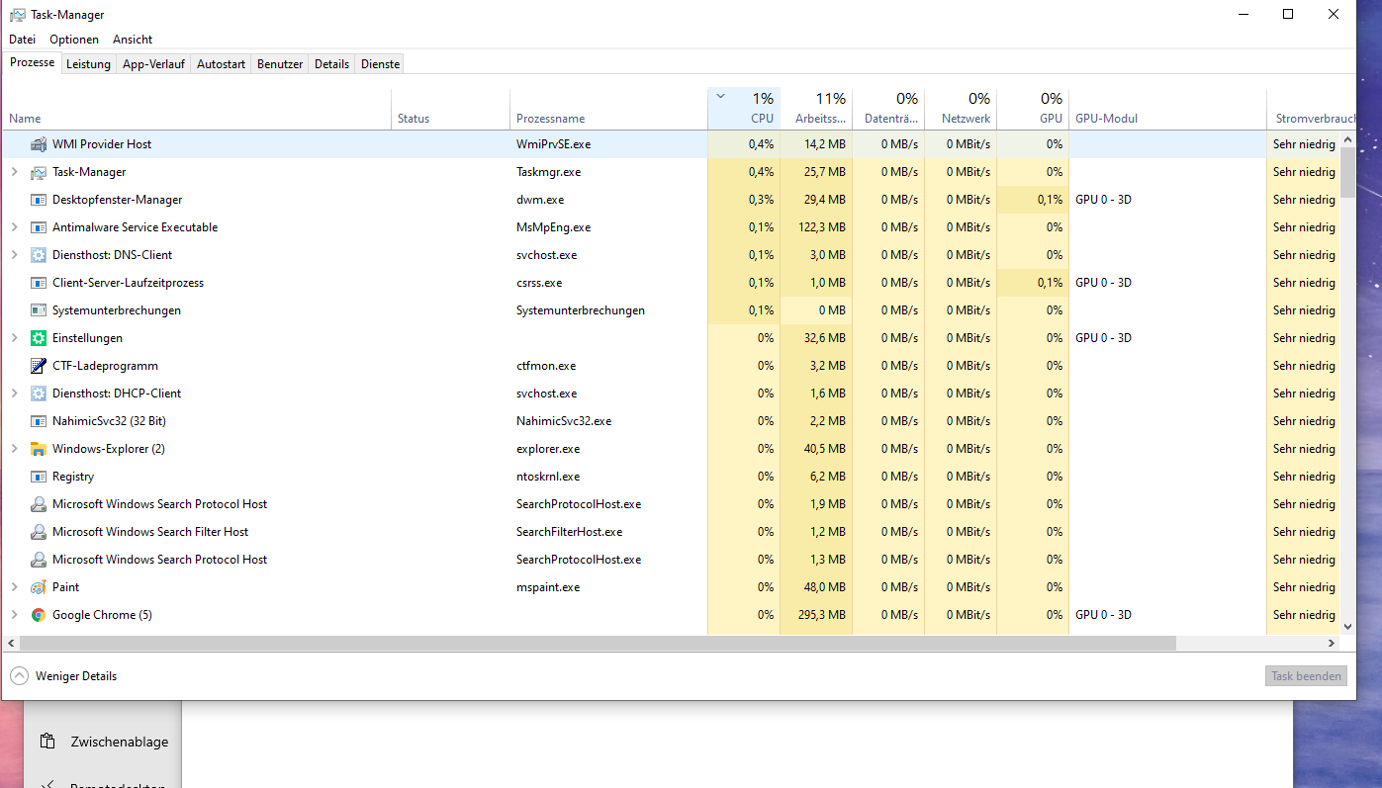Screen dimensions: 1382x788
Task: Click the horizontal scrollbar thumb of the process list
Action: 598,643
